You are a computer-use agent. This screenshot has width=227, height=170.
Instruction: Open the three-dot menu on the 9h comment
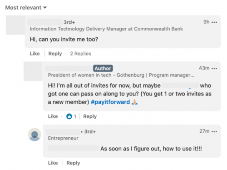(x=214, y=22)
